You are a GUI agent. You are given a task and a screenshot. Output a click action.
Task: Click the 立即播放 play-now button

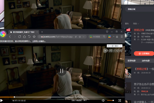144,54
